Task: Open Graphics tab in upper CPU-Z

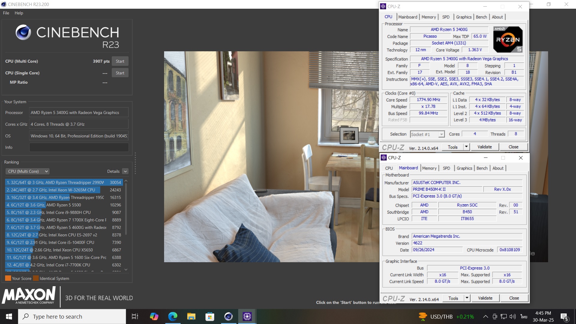Action: [x=464, y=17]
